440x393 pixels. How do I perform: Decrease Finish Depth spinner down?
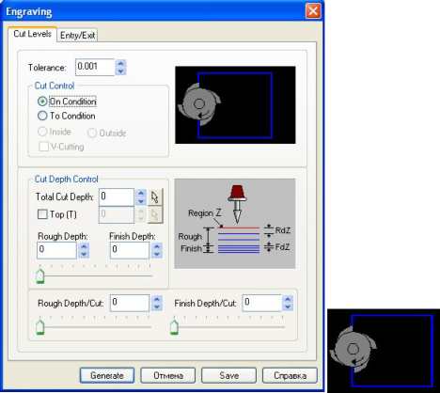click(x=157, y=255)
